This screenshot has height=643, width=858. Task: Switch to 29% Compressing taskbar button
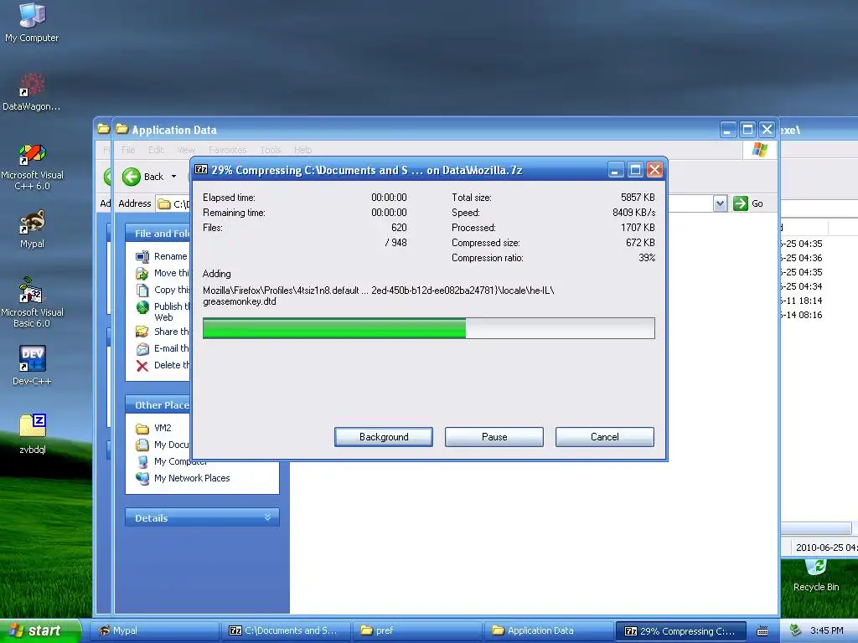pos(681,630)
